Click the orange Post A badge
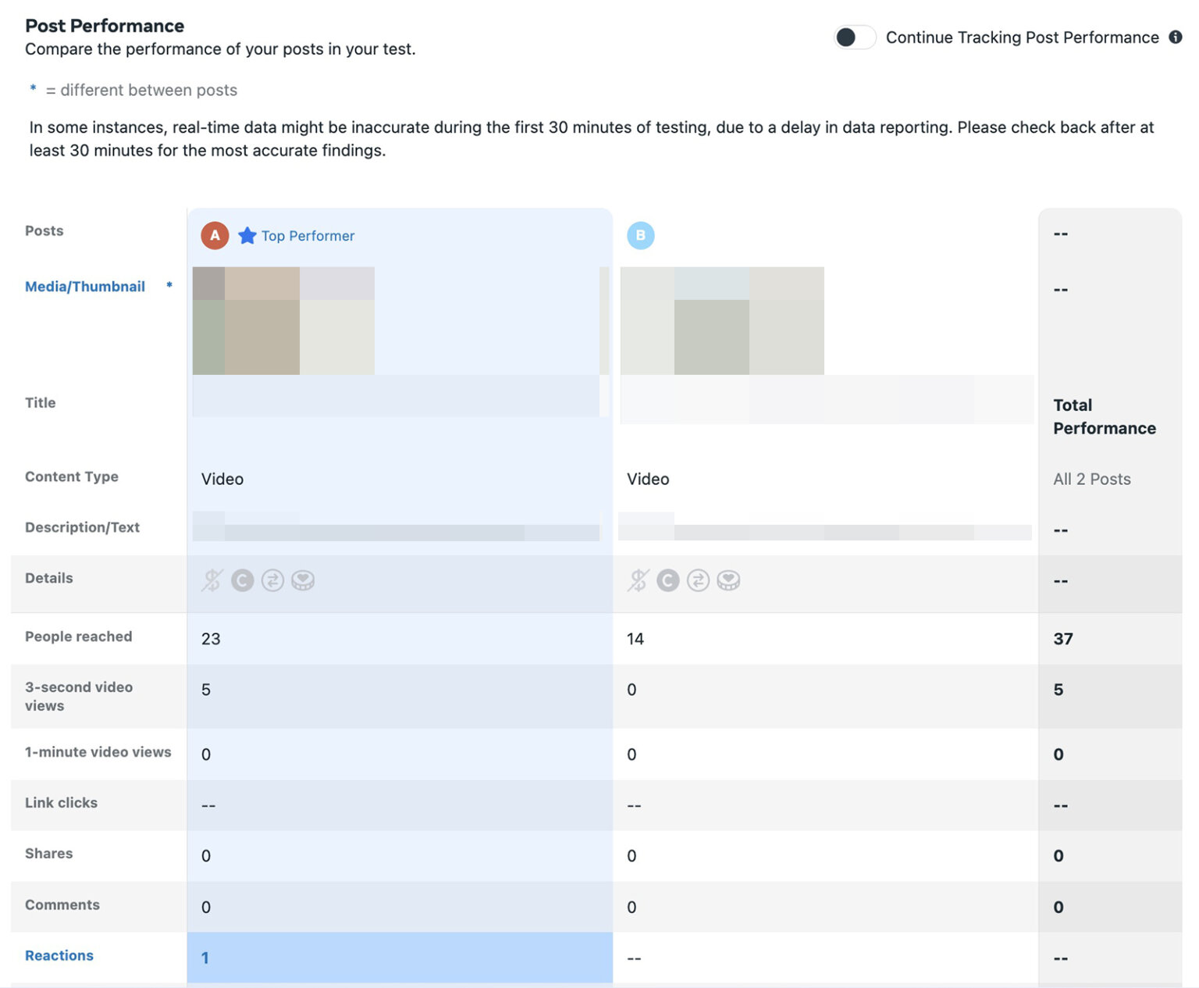Screen dimensions: 1199x988 tap(214, 235)
